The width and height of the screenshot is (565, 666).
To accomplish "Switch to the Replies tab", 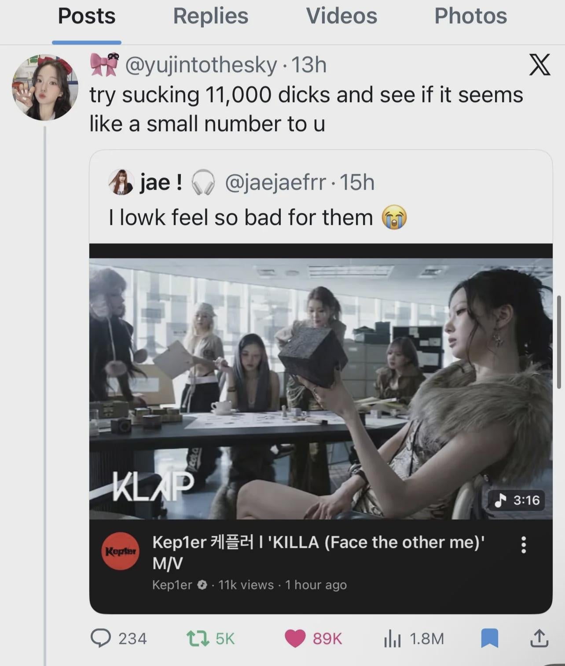I will (x=210, y=16).
